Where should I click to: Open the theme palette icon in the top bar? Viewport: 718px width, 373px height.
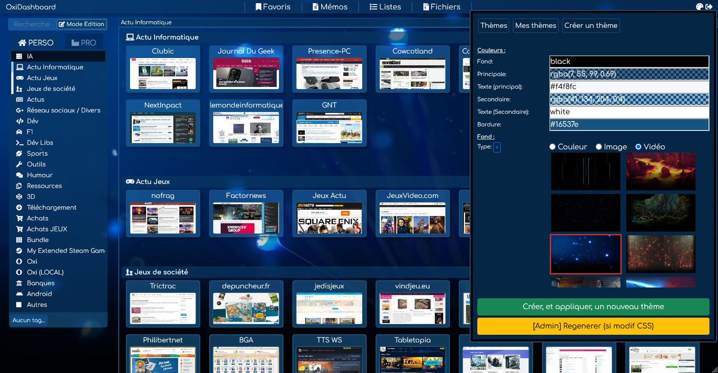pos(700,7)
